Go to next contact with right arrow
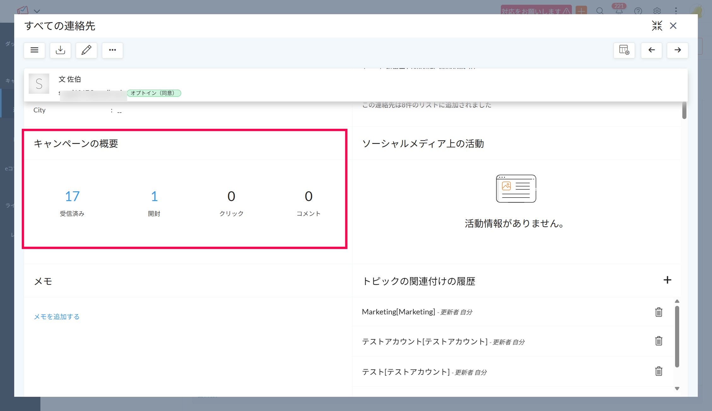 [677, 50]
